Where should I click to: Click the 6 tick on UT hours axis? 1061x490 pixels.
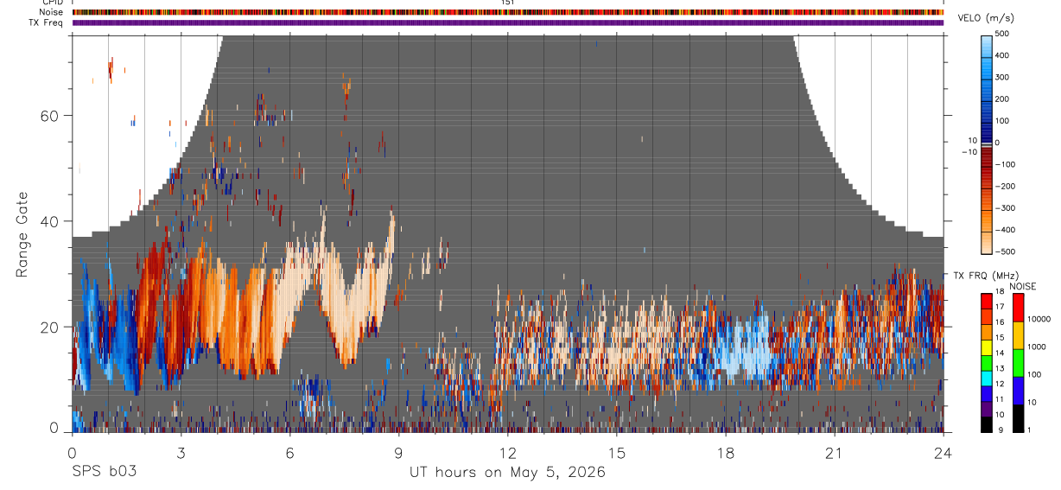pyautogui.click(x=289, y=453)
